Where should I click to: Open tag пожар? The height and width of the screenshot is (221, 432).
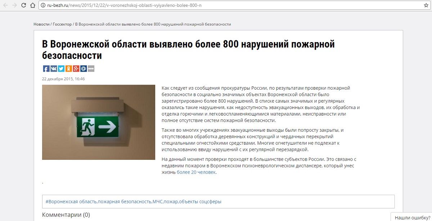(171, 202)
